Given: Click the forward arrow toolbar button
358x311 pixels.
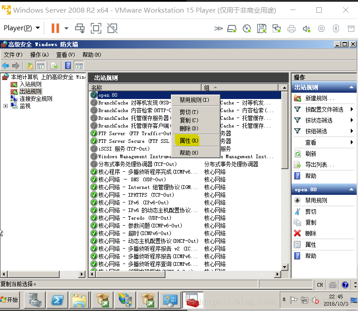Looking at the screenshot, I should point(16,66).
